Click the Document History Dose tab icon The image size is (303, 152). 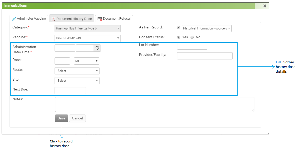tap(54, 19)
